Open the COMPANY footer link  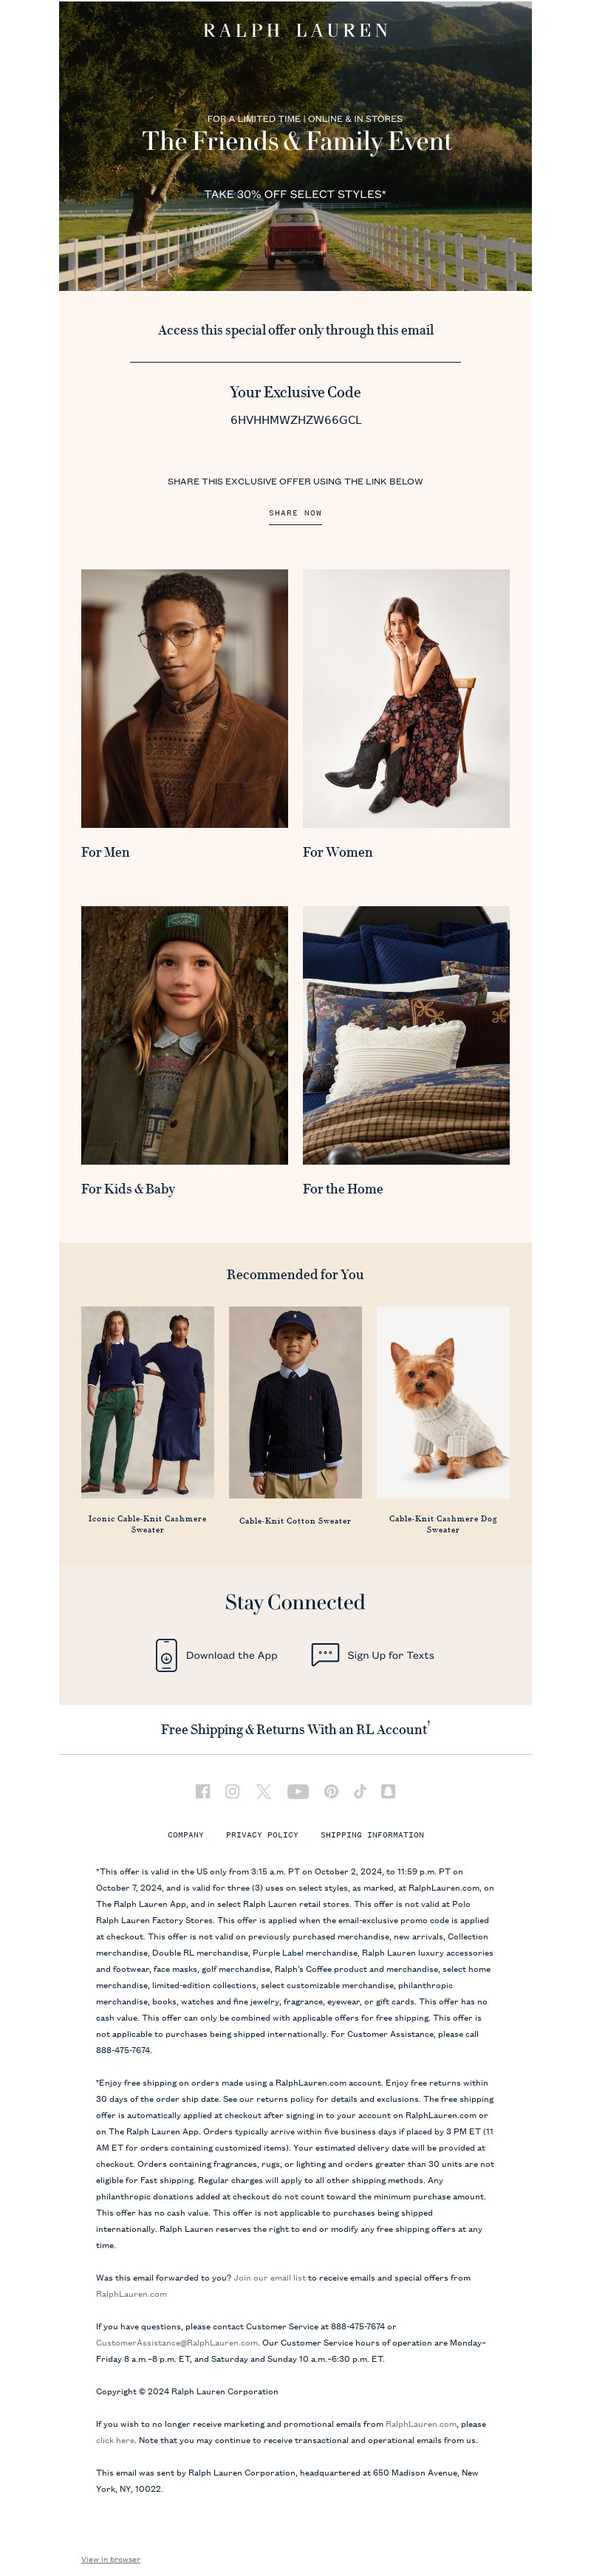185,1835
